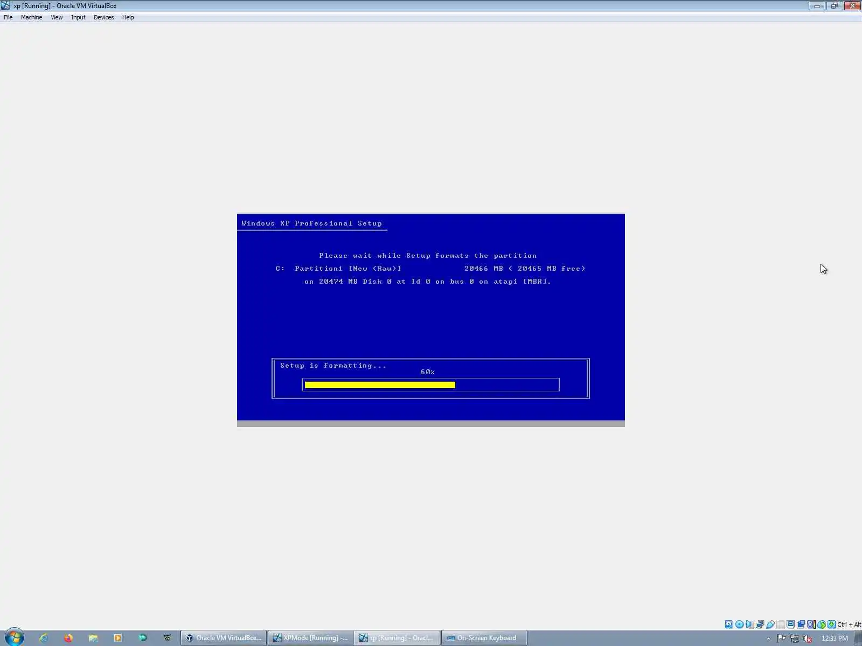Click the VirtualBox window title bar icon
Screen dimensions: 862x646
(5, 5)
